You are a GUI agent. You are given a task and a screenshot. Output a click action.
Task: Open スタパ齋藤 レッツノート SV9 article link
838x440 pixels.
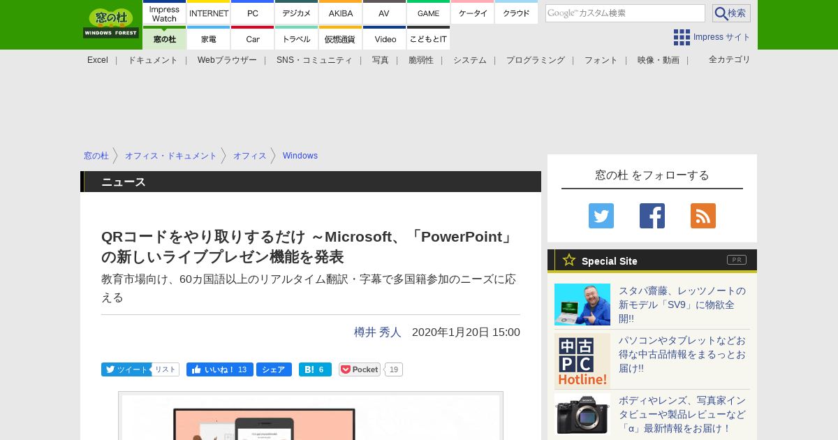[x=682, y=305]
